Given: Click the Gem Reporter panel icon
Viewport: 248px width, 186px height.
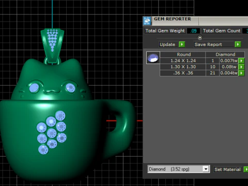Looking at the screenshot, I should coord(147,21).
